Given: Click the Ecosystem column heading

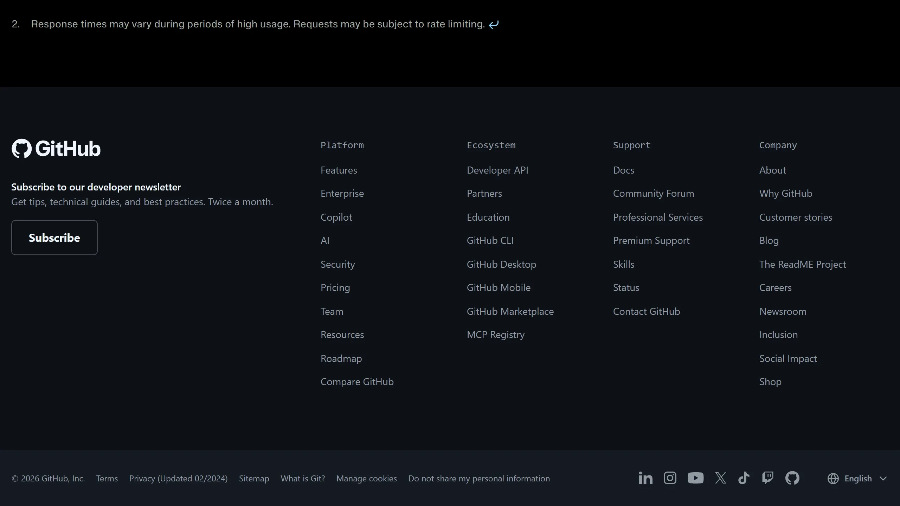Looking at the screenshot, I should click(491, 145).
